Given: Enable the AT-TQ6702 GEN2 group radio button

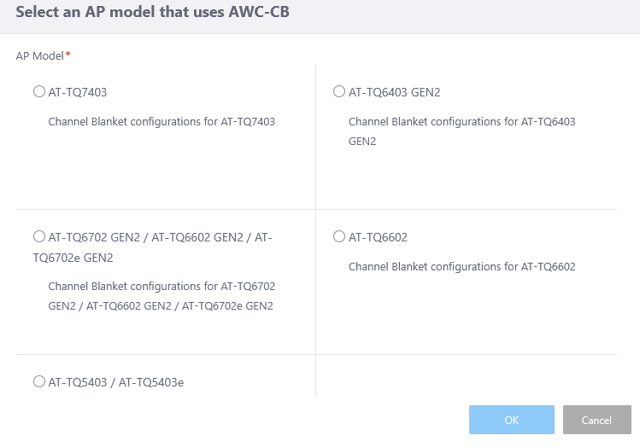Looking at the screenshot, I should click(x=38, y=236).
